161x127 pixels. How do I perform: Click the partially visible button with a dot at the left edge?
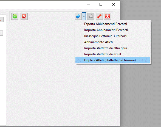tap(2, 20)
